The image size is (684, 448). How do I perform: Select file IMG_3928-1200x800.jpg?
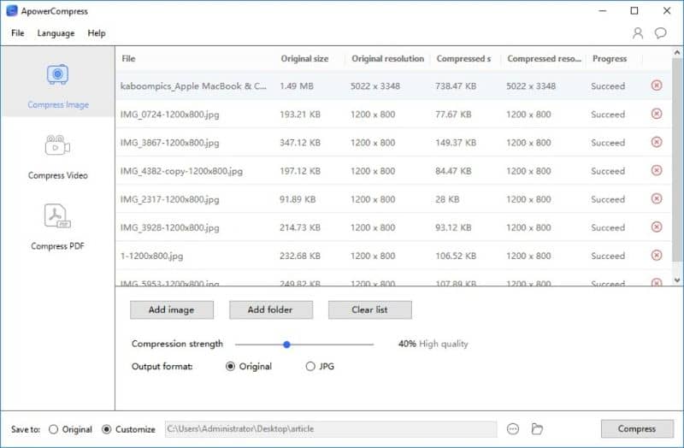coord(169,227)
